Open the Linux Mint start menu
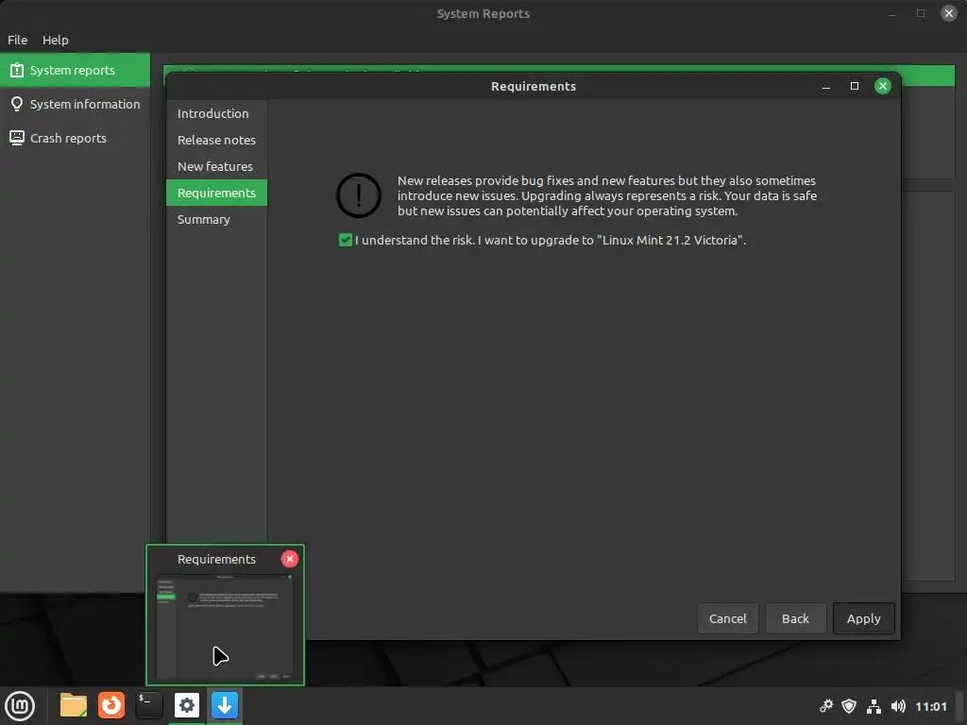967x725 pixels. tap(21, 705)
